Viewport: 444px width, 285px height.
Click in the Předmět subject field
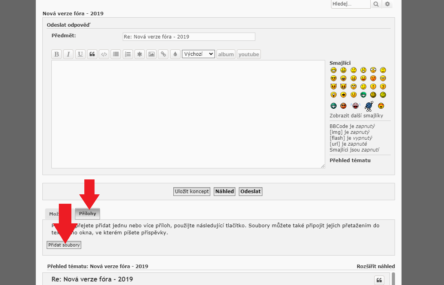click(189, 37)
